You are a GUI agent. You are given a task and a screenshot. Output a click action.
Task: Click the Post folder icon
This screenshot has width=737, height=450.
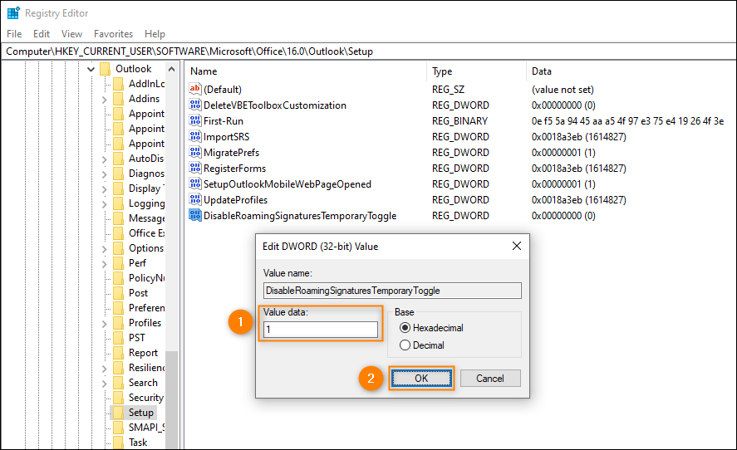119,292
